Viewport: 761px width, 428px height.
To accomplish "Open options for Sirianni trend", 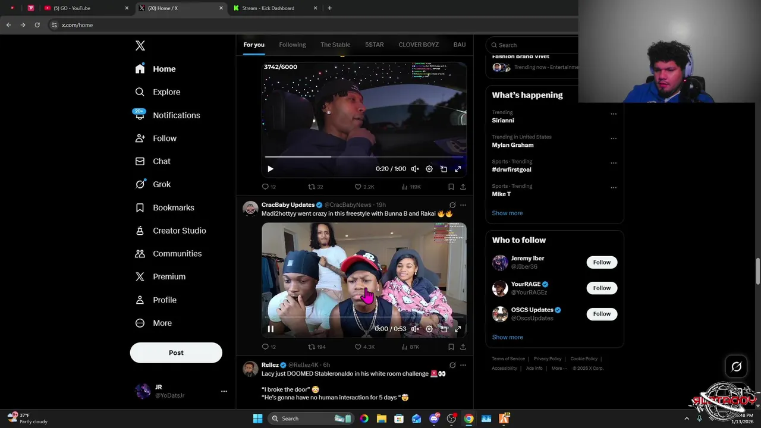I will (614, 114).
